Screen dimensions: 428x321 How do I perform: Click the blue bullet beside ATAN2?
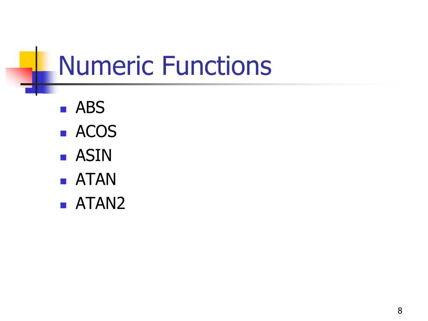pos(64,205)
